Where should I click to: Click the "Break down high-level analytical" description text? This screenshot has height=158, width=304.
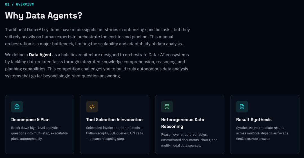(x=36, y=128)
